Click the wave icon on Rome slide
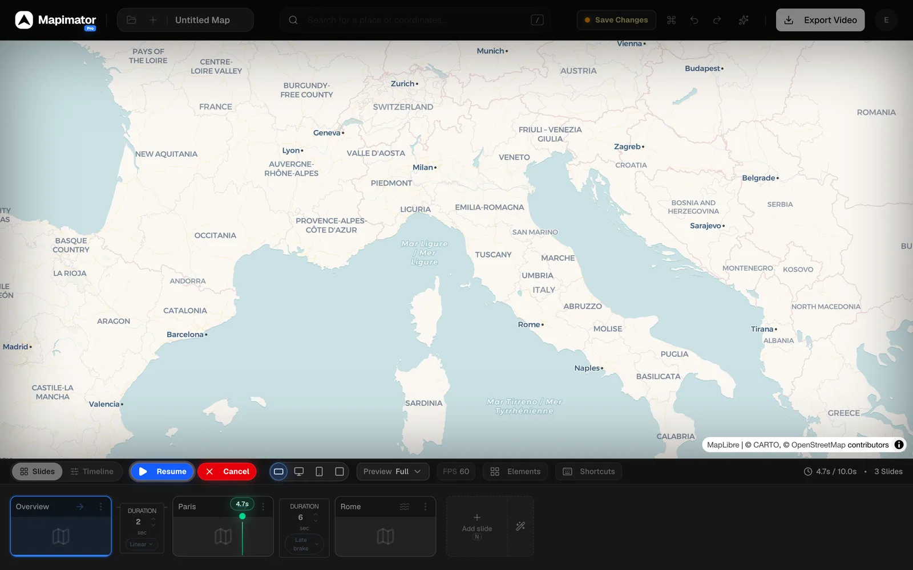This screenshot has width=913, height=570. [x=405, y=507]
